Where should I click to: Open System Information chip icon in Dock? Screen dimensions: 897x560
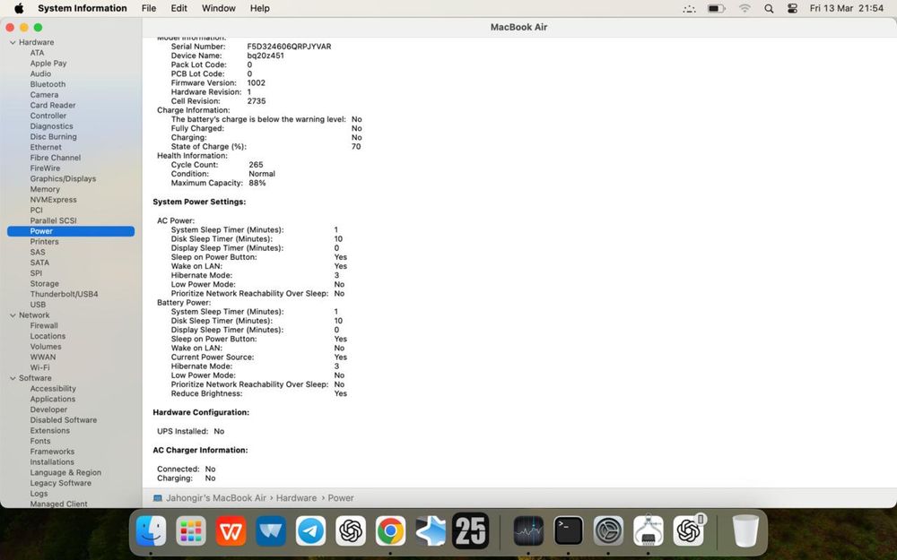click(x=649, y=530)
